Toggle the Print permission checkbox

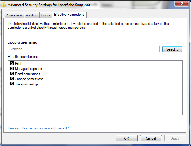coord(12,63)
